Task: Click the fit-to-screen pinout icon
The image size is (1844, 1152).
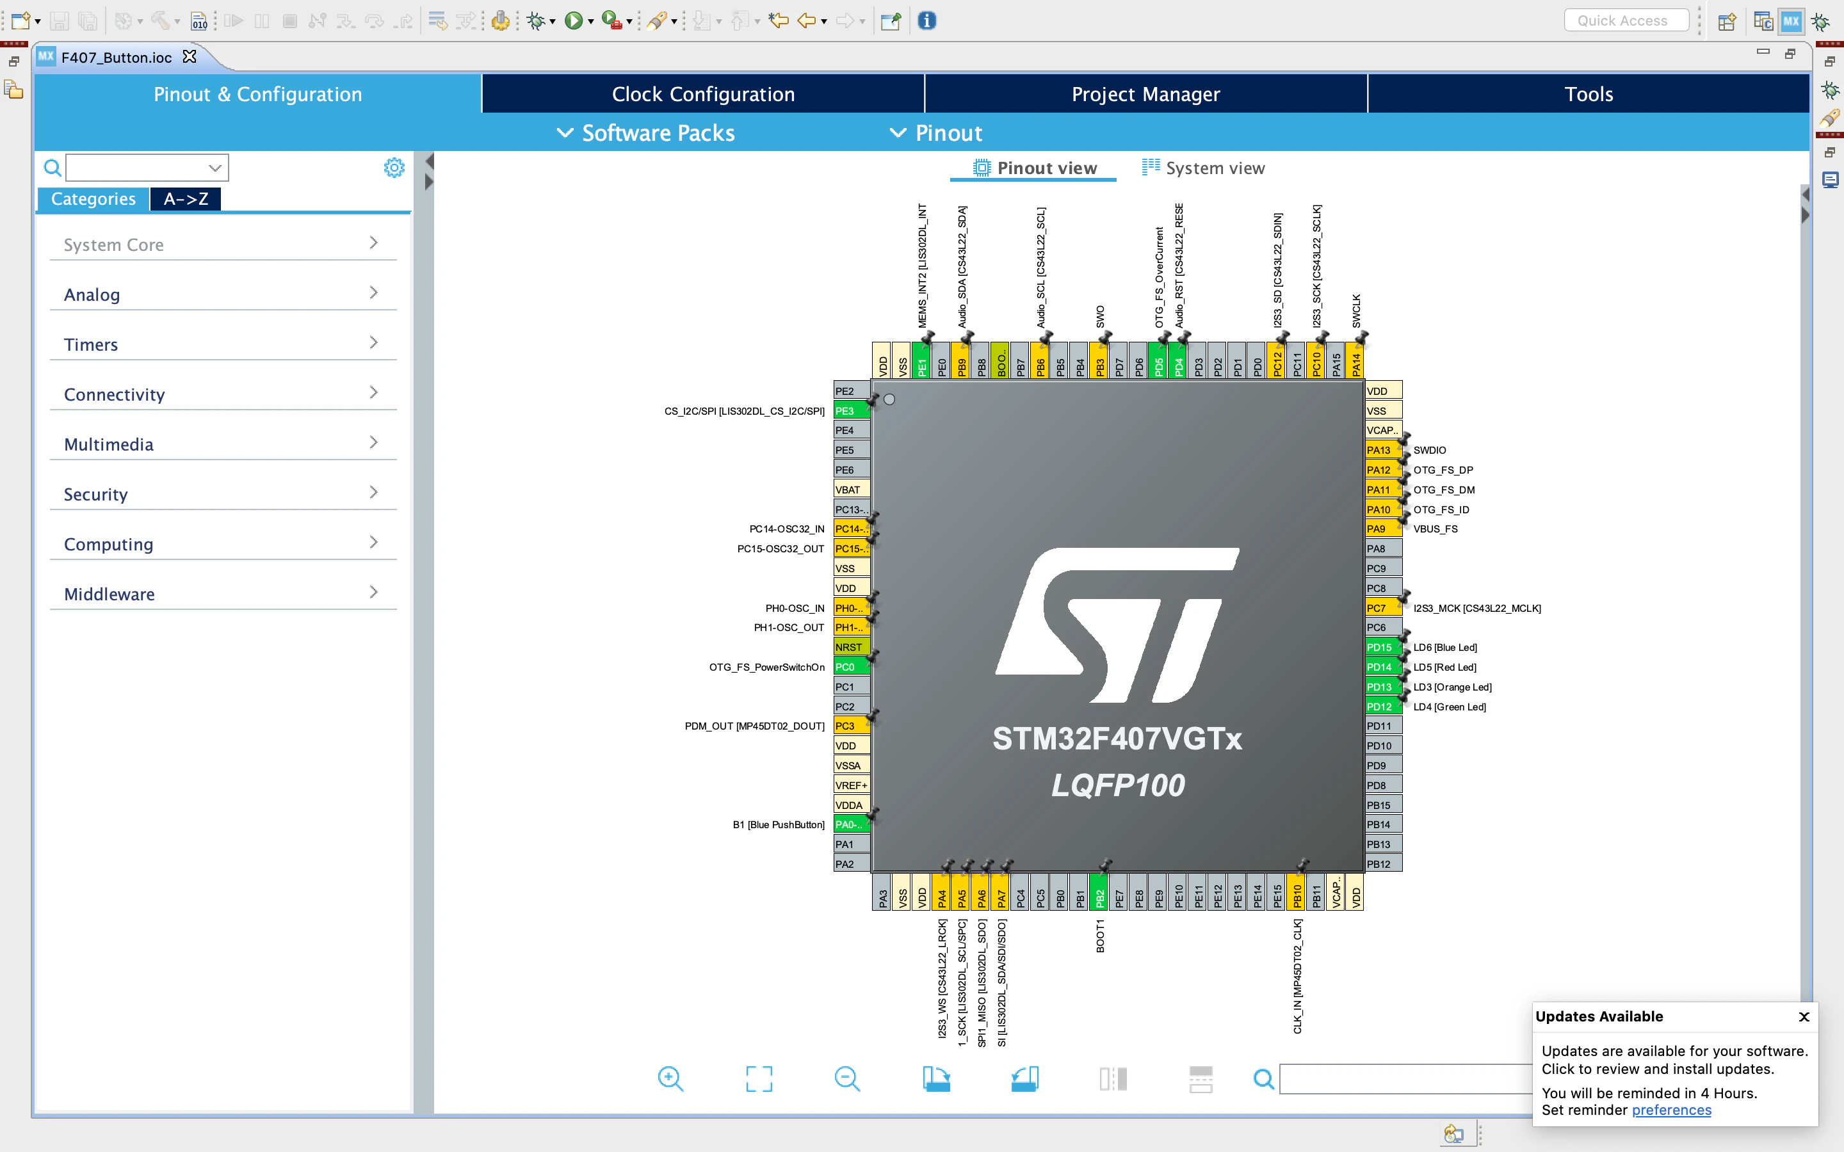Action: [758, 1078]
